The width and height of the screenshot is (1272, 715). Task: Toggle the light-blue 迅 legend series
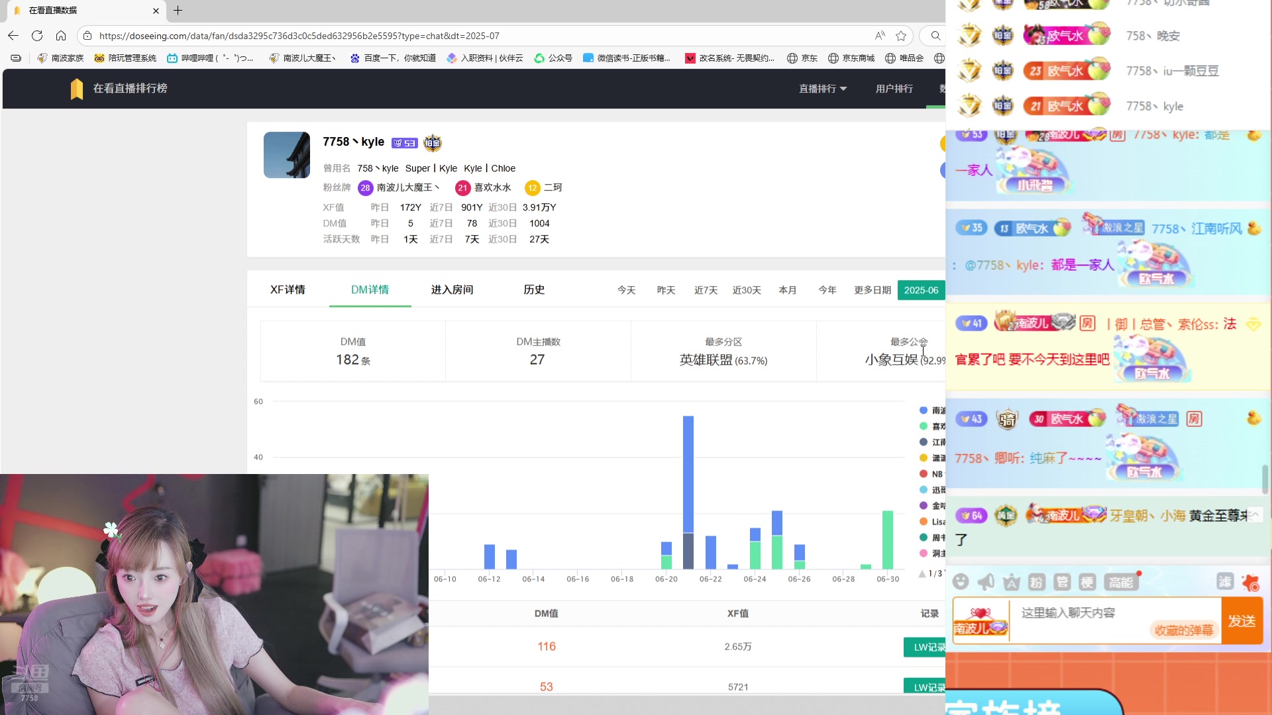pos(933,490)
